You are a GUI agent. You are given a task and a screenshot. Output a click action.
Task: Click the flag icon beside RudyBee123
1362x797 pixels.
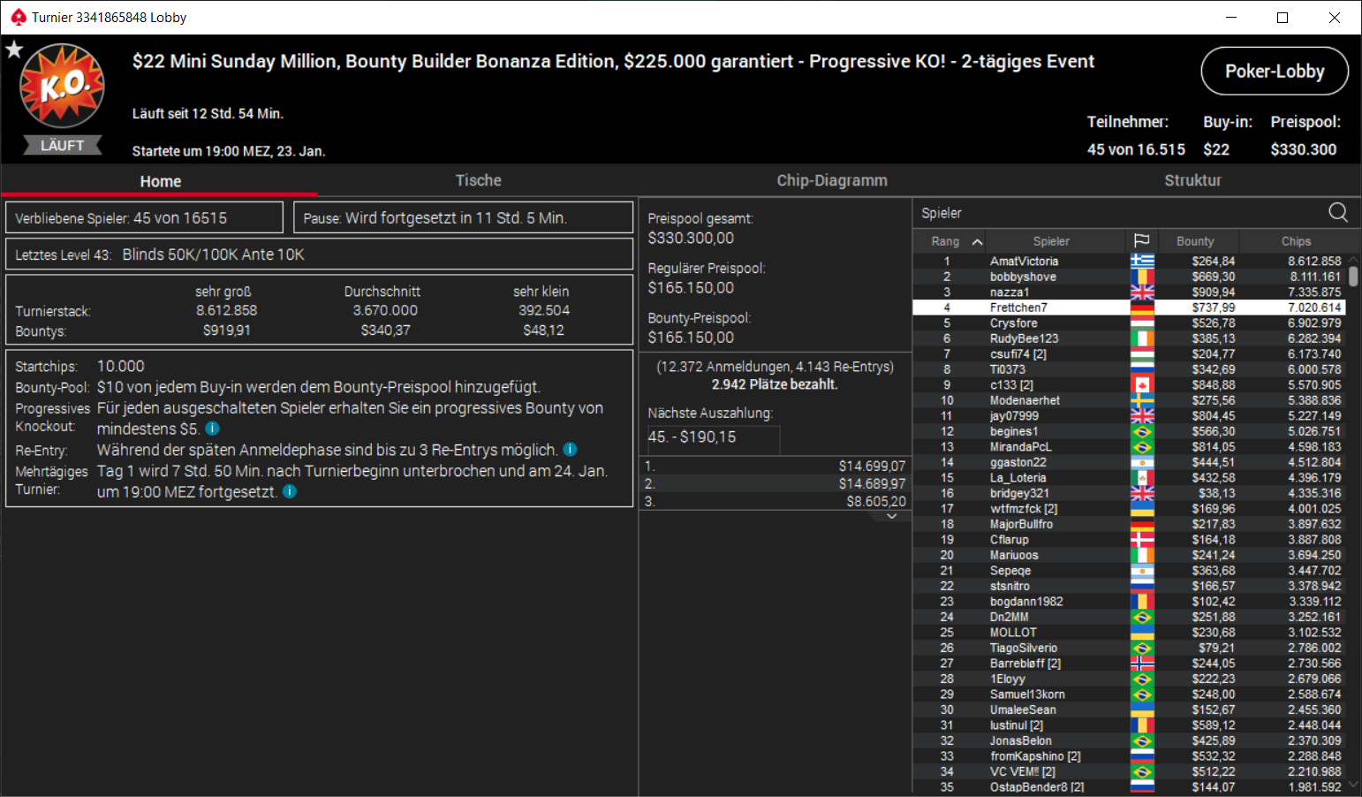(1142, 338)
